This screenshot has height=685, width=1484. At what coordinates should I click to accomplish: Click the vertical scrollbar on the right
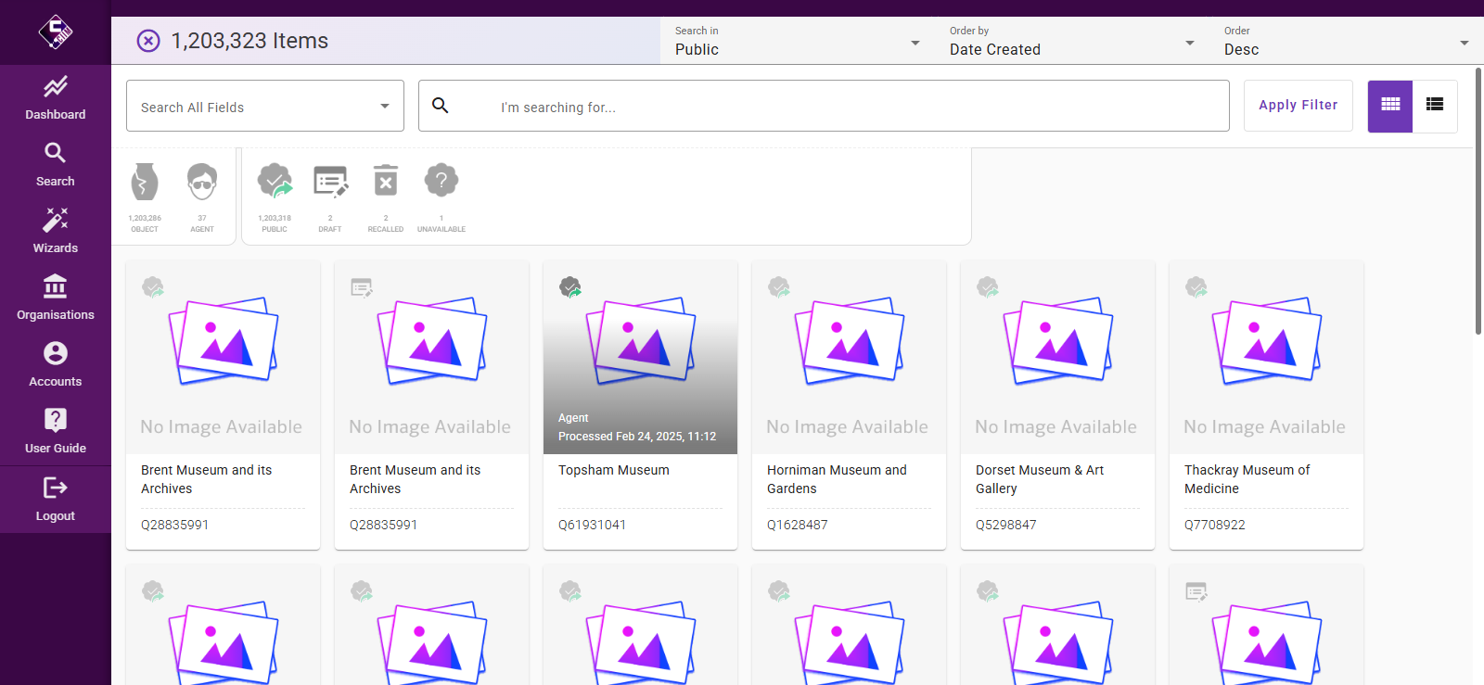1478,199
